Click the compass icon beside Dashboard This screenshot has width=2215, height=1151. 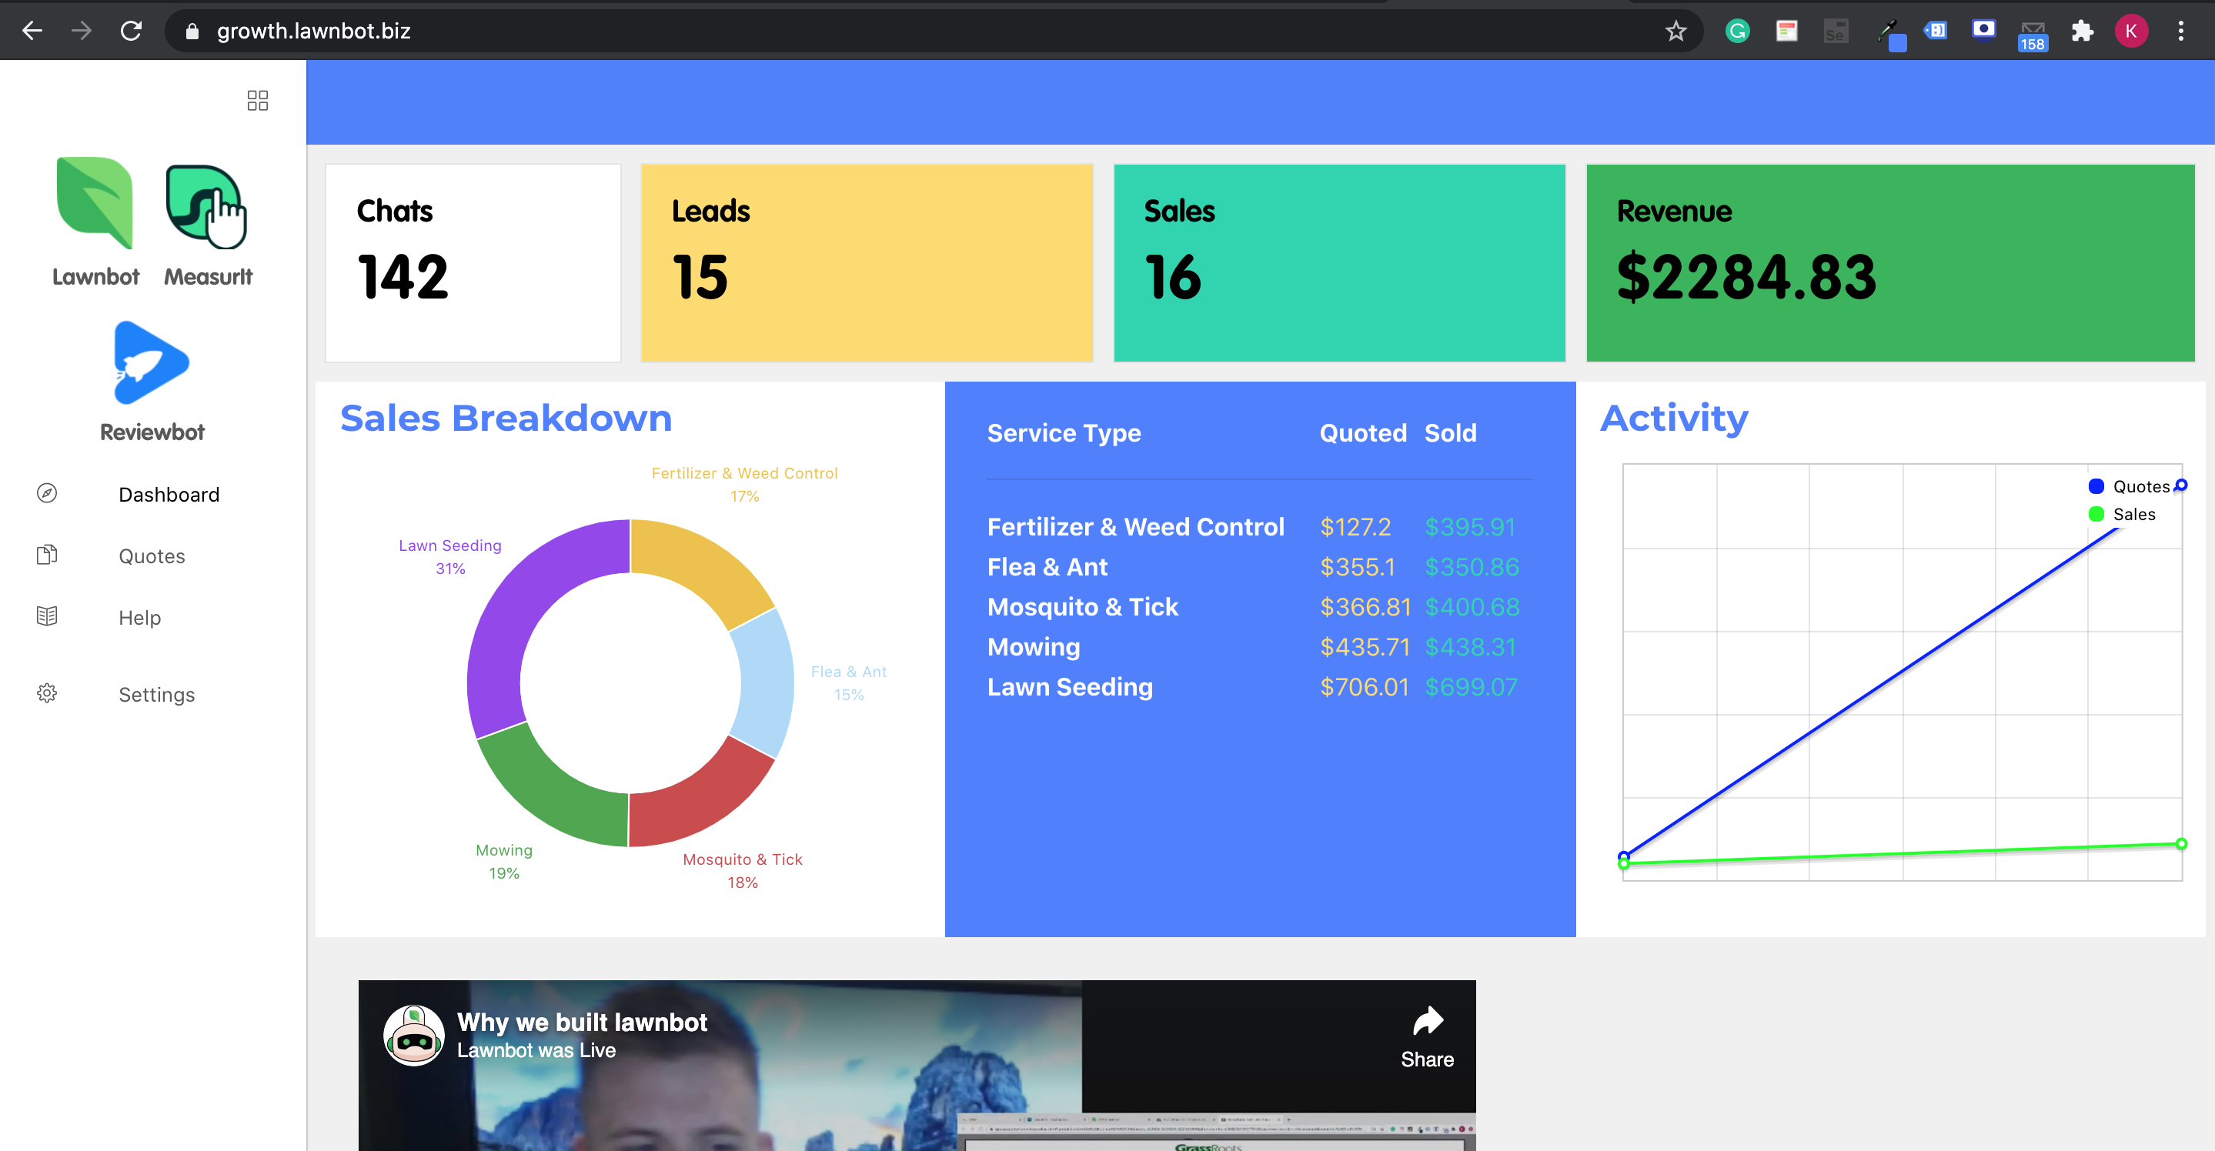click(x=47, y=492)
